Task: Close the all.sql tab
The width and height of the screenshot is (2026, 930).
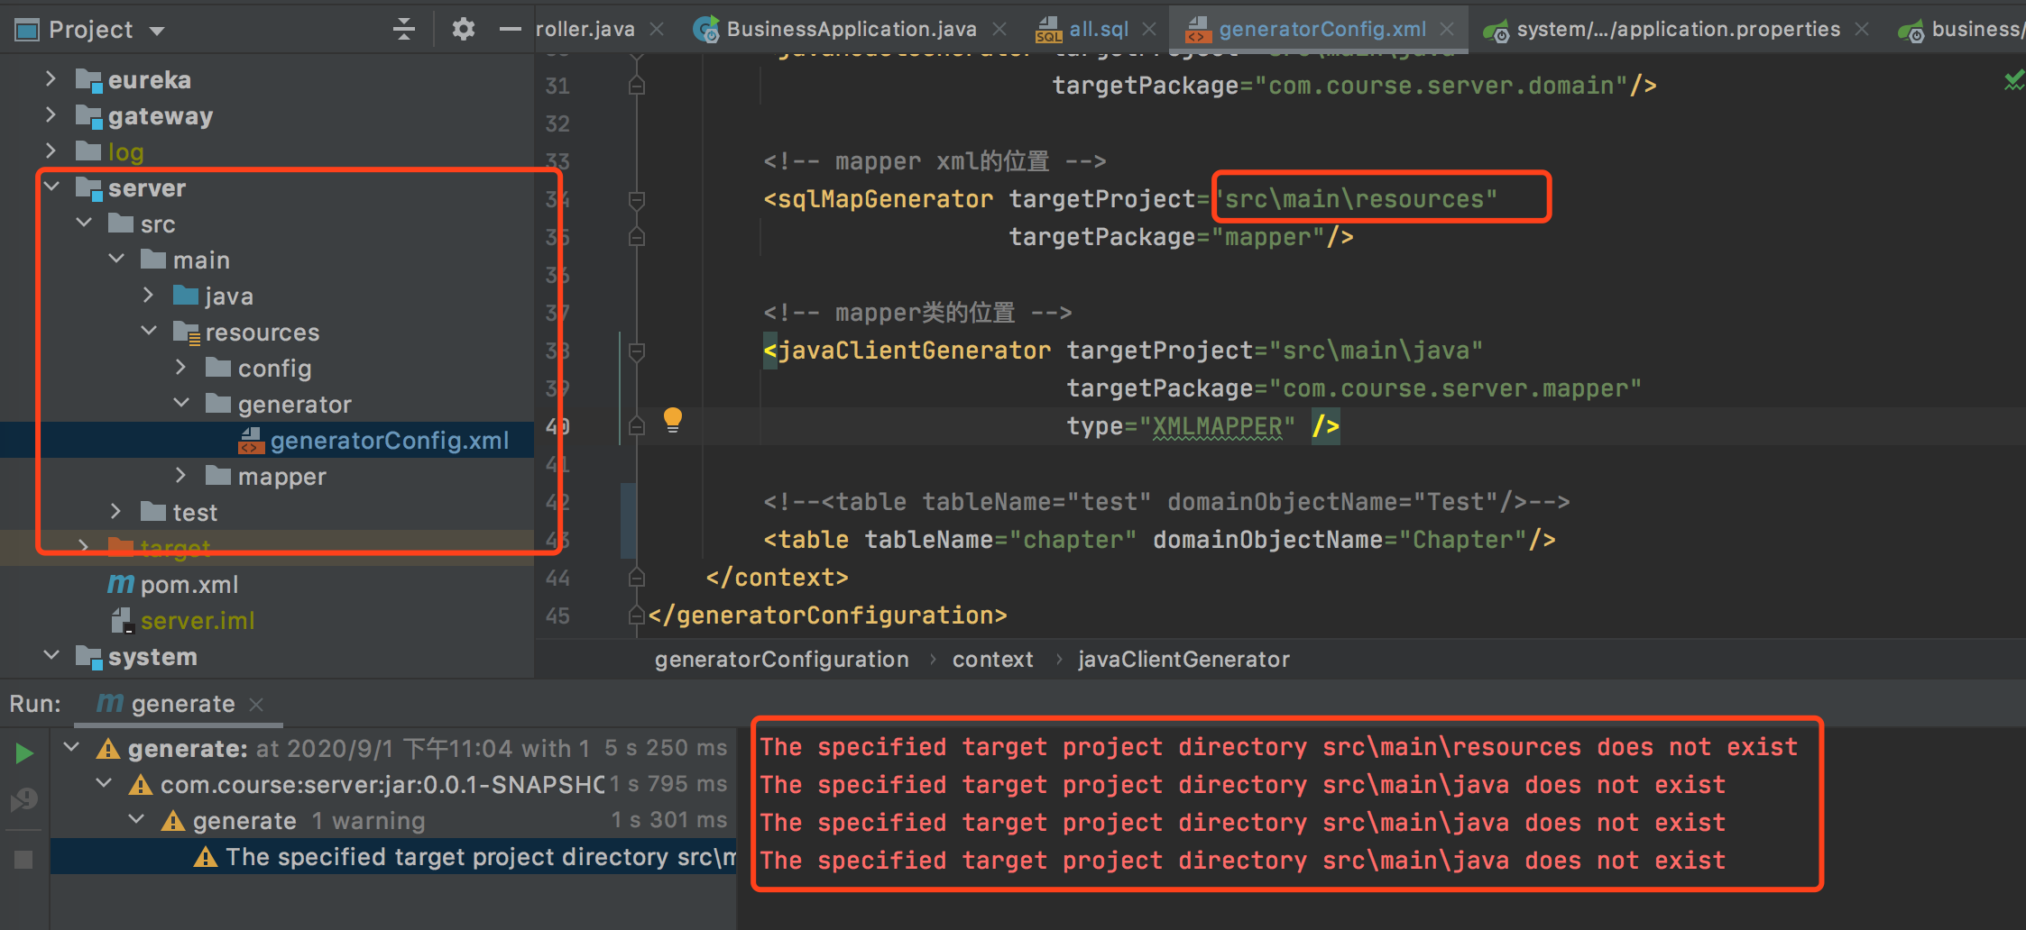Action: pyautogui.click(x=1149, y=30)
